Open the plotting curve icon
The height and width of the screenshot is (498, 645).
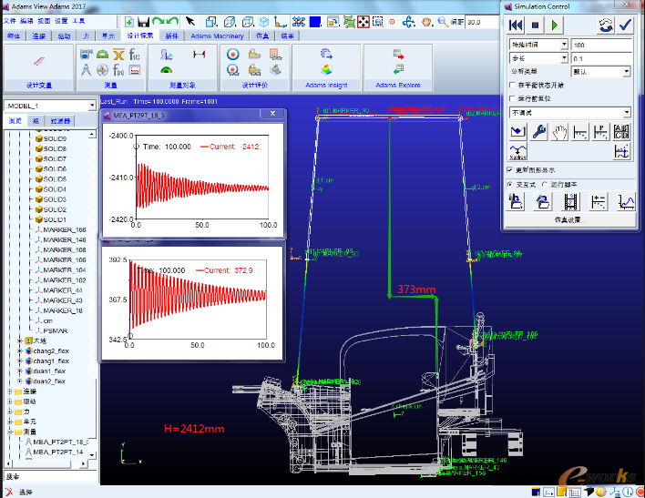626,201
